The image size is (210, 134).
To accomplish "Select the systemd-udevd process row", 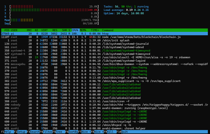I will [104, 47].
